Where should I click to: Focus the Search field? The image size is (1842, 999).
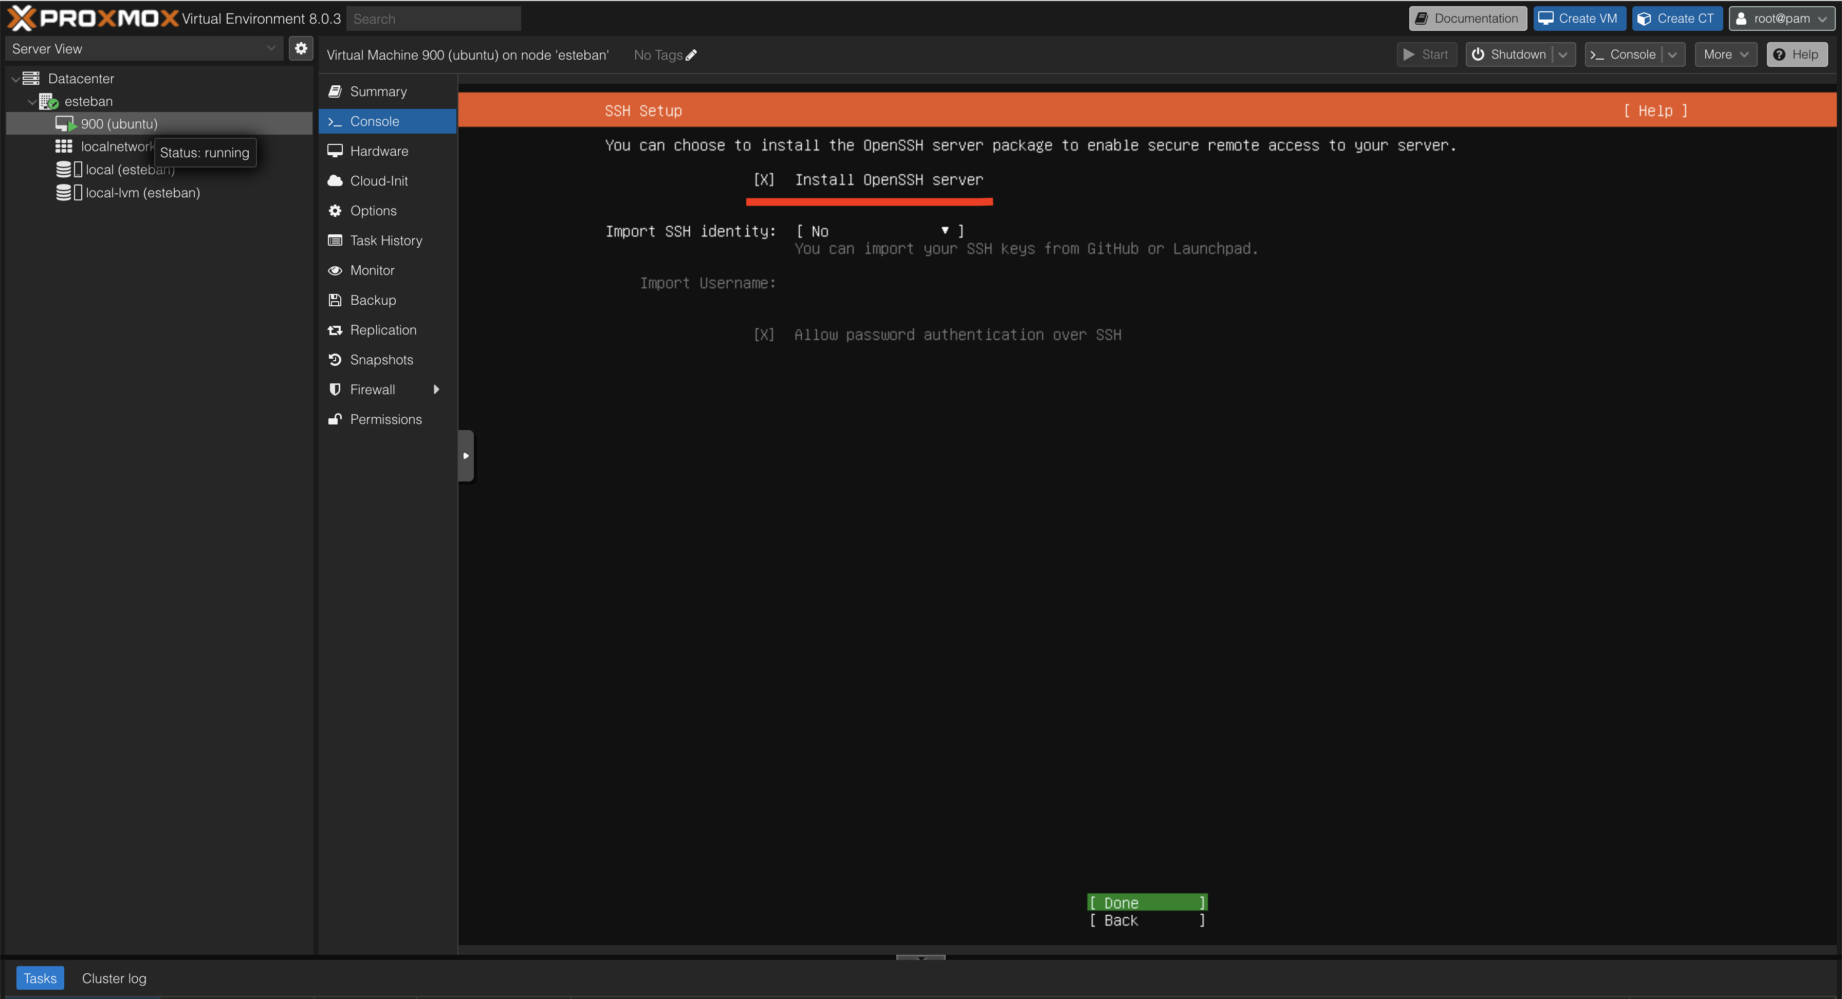pos(433,18)
